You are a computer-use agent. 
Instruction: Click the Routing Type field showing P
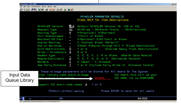(70, 33)
